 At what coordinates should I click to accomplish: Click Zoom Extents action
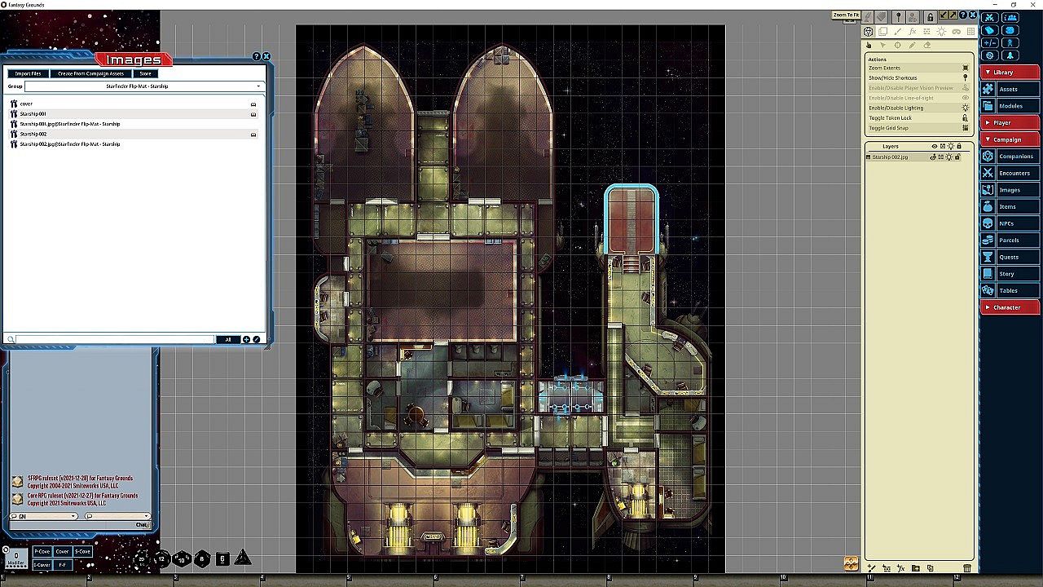(x=920, y=68)
